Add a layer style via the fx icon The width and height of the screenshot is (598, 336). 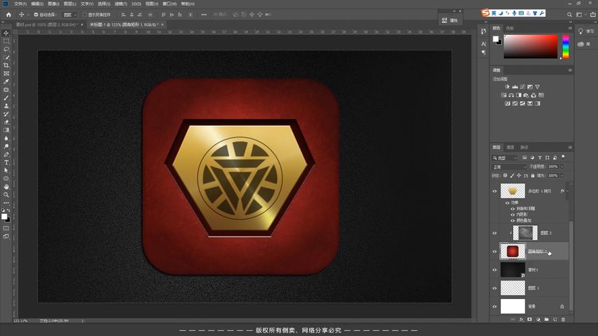tap(521, 320)
